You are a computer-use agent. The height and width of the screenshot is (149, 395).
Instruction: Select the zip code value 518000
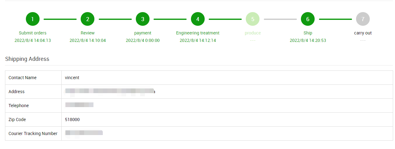point(72,120)
